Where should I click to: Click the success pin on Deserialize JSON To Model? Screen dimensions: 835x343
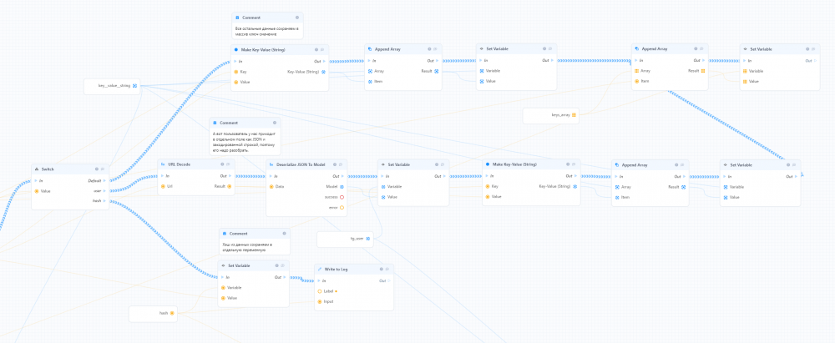pyautogui.click(x=342, y=197)
